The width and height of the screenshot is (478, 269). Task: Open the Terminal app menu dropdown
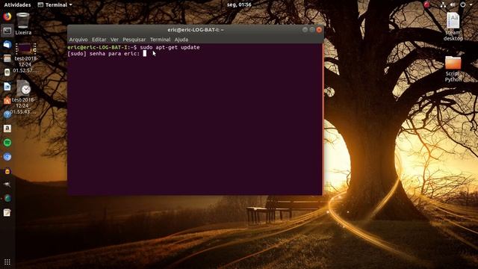pyautogui.click(x=55, y=4)
